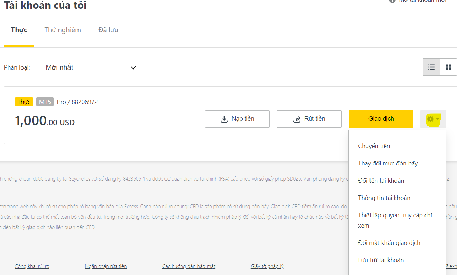Open Thông tin tài khoản from the menu

[x=384, y=198]
